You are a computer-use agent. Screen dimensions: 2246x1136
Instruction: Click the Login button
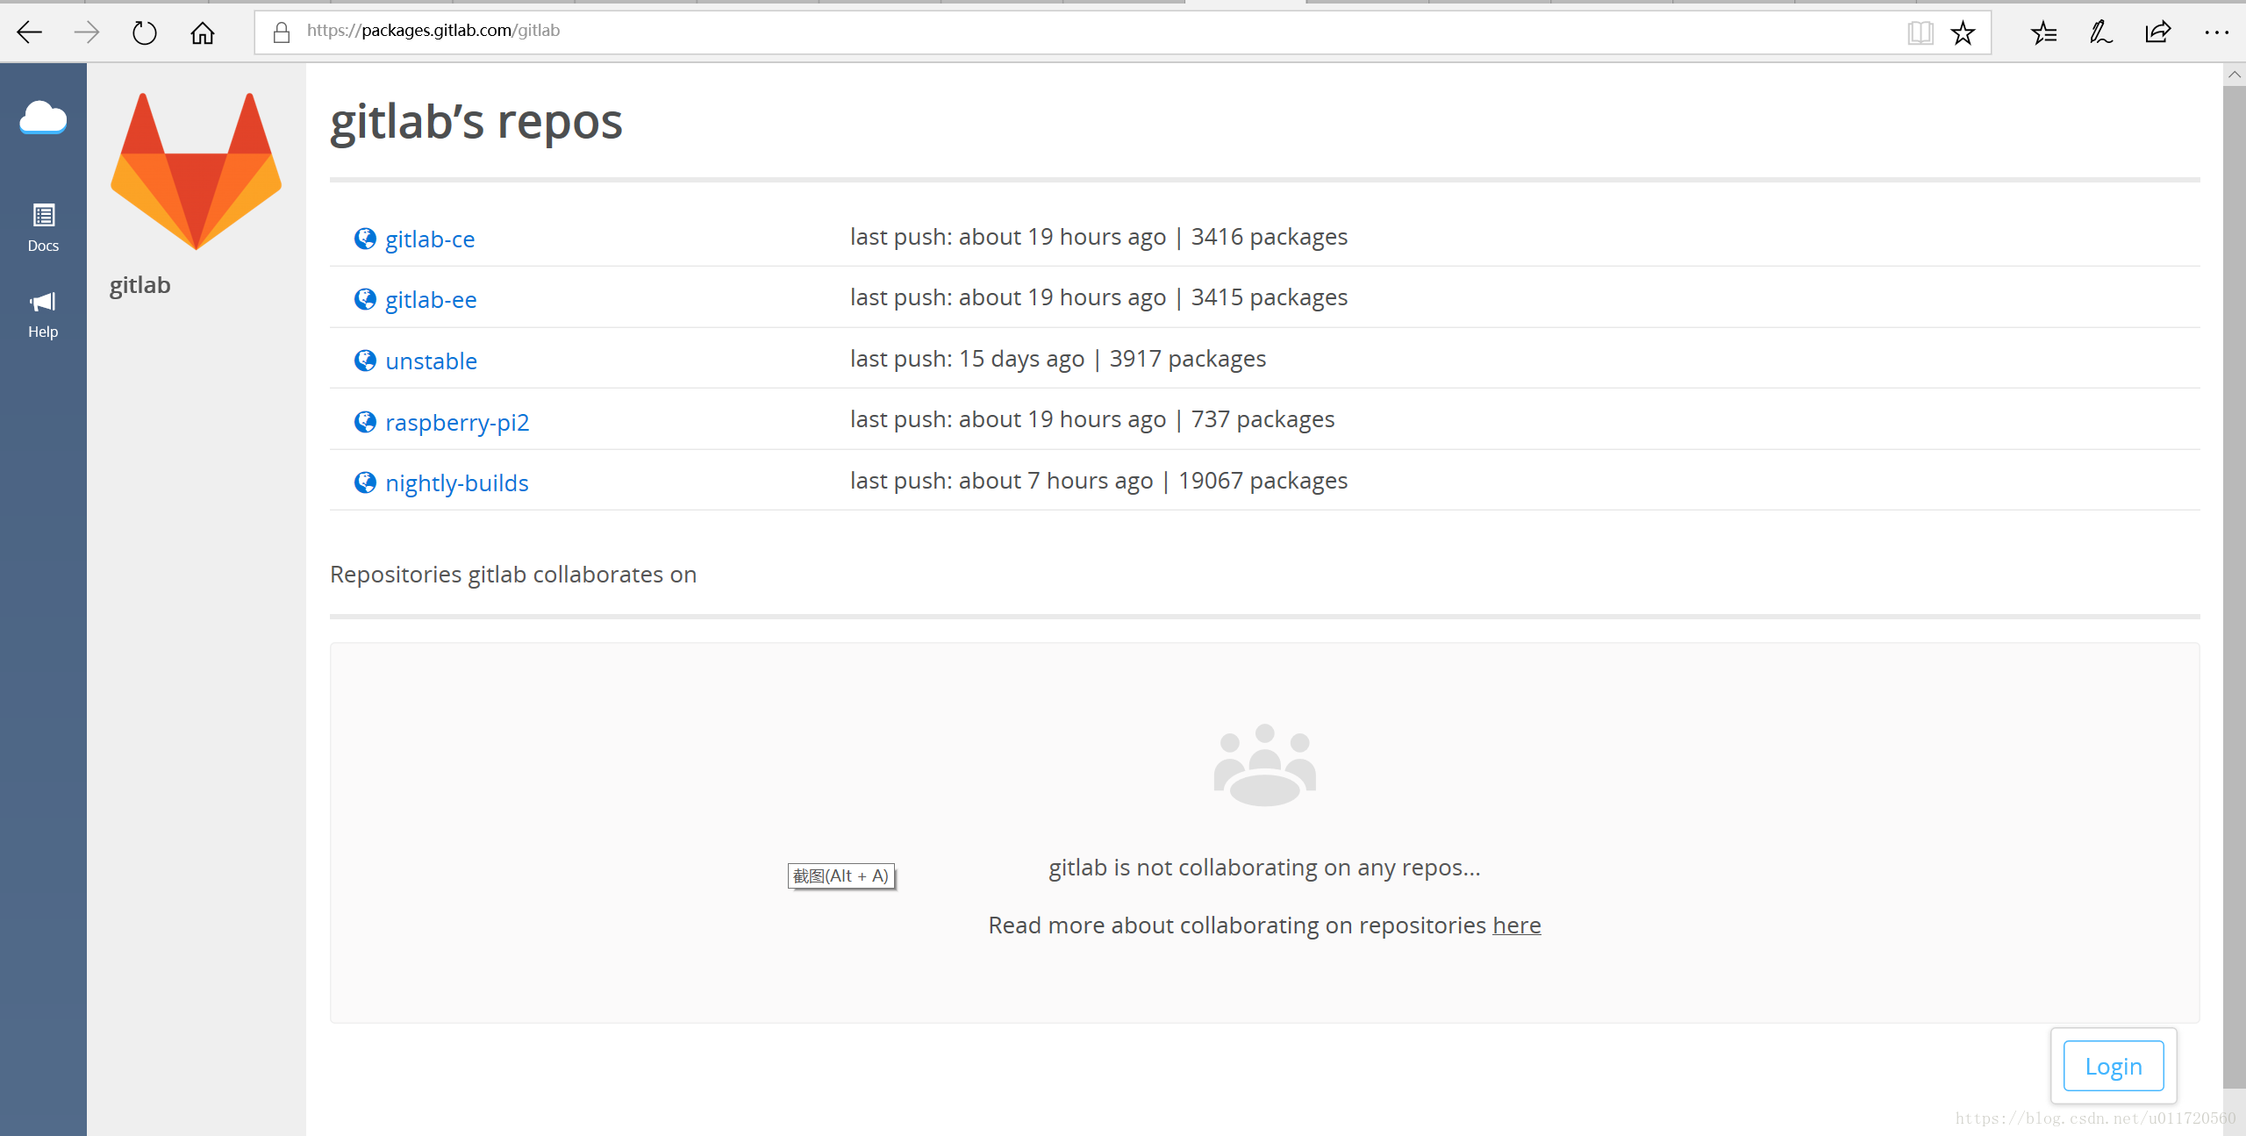click(2114, 1066)
